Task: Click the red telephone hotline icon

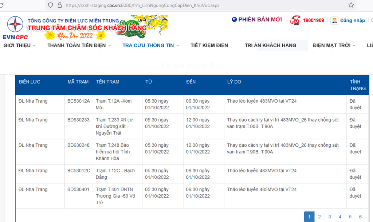Action: (295, 21)
